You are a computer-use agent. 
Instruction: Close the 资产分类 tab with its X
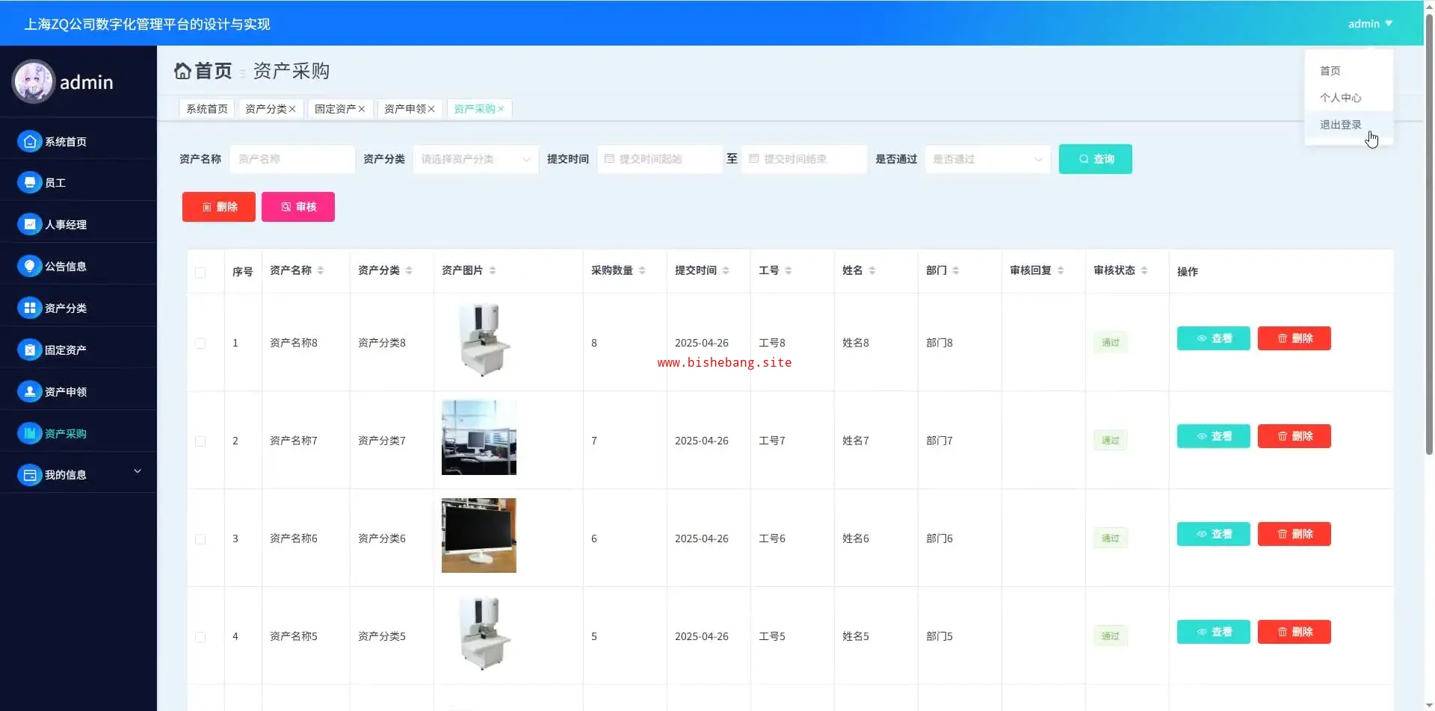click(x=292, y=109)
